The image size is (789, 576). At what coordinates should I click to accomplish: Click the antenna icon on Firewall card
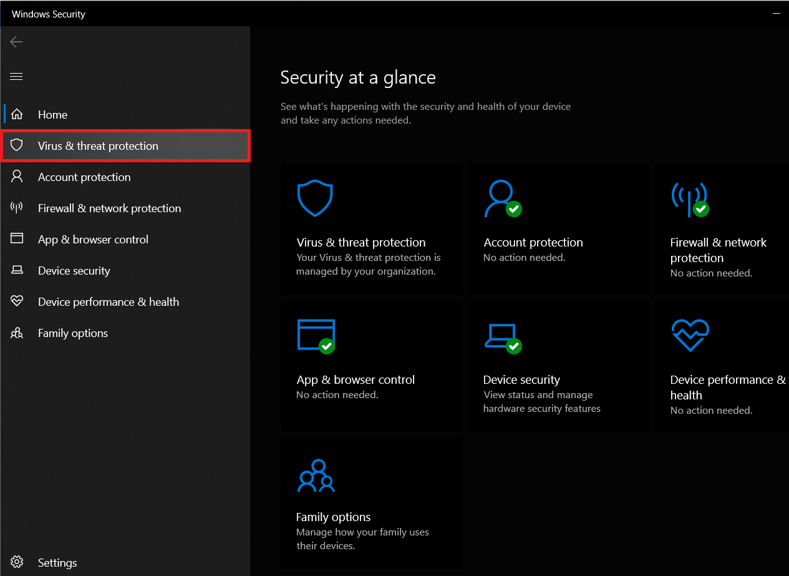click(690, 199)
